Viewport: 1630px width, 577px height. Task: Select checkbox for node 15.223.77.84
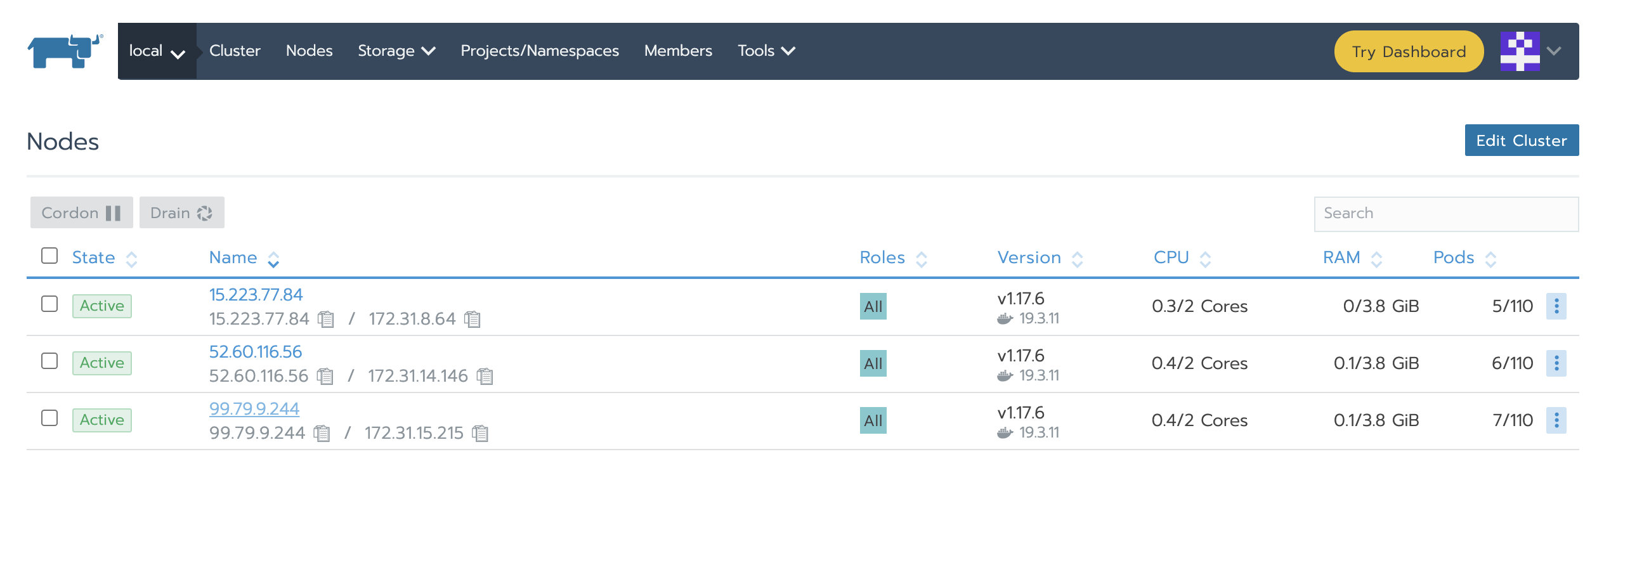click(49, 304)
